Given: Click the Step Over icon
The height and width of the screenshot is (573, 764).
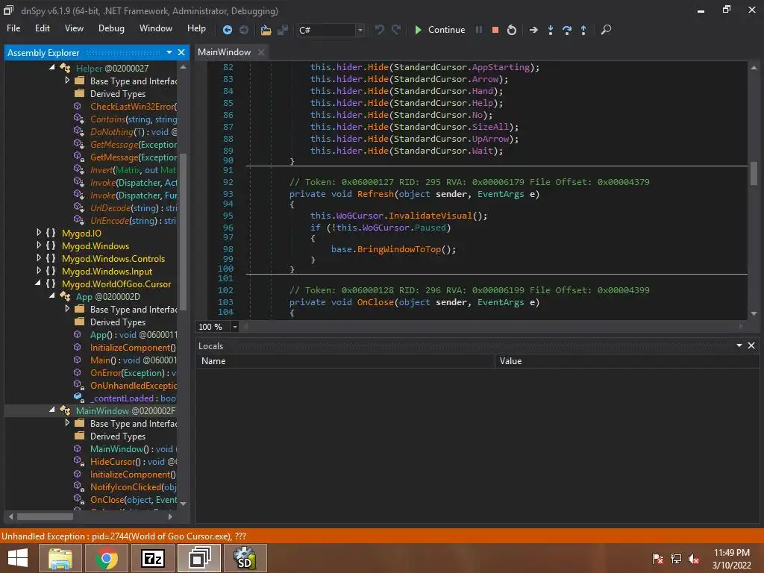Looking at the screenshot, I should point(567,30).
